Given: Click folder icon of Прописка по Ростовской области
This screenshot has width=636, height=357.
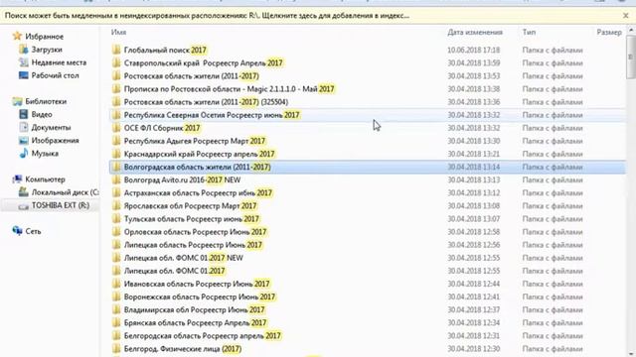Looking at the screenshot, I should click(x=116, y=88).
